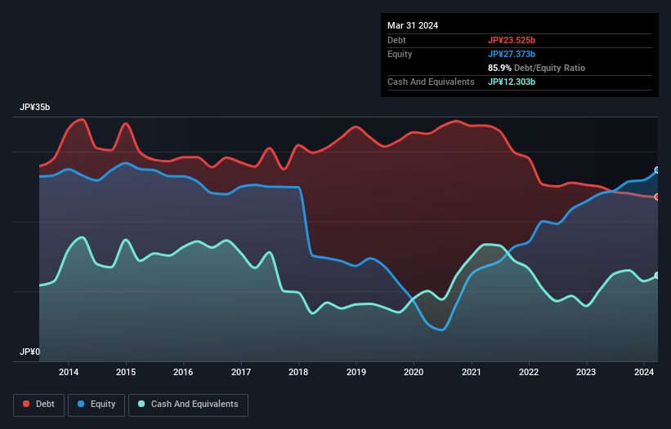Select the 2014 axis label

[x=69, y=372]
